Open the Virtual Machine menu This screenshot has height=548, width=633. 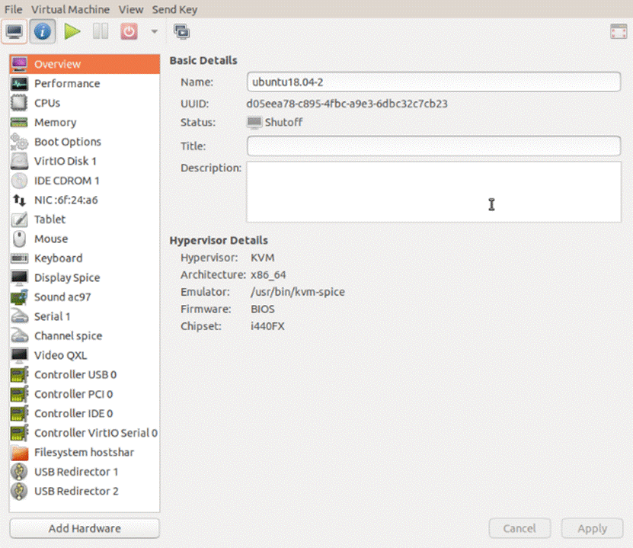(70, 9)
